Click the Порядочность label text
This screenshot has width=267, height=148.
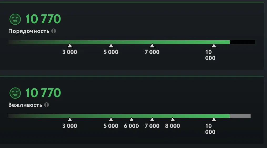[29, 31]
